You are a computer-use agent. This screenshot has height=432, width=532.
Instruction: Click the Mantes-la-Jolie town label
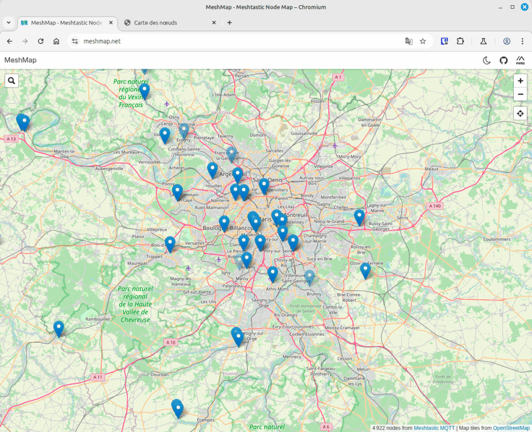pyautogui.click(x=64, y=154)
